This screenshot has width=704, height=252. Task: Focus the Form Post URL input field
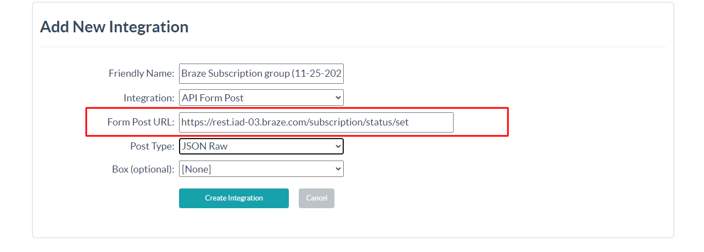[x=316, y=122]
